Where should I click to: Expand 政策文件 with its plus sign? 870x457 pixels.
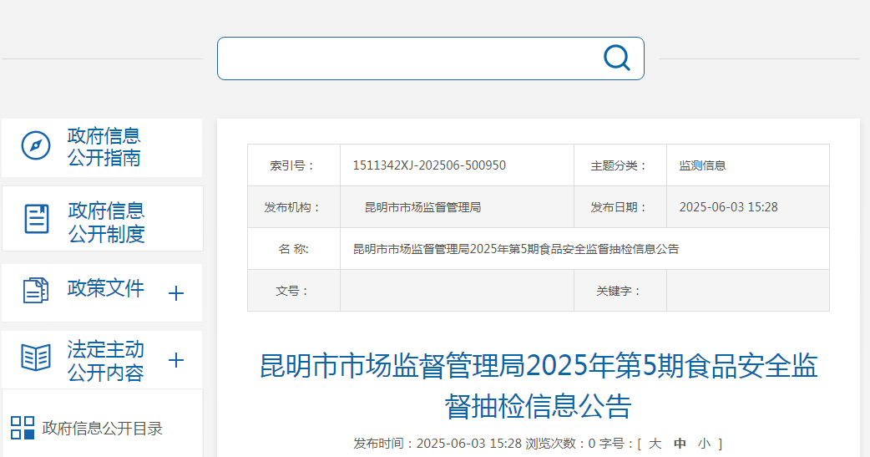click(176, 293)
